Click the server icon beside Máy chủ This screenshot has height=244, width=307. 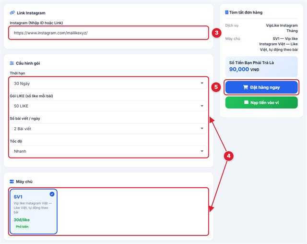click(x=12, y=182)
